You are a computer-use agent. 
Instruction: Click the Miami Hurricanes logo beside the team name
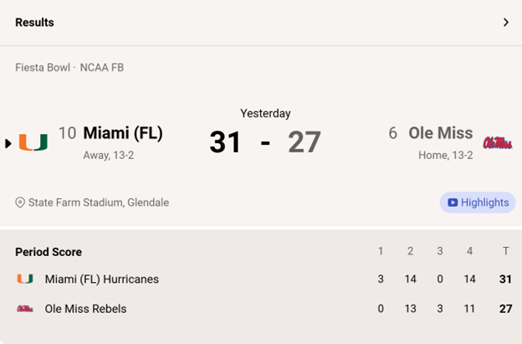33,142
